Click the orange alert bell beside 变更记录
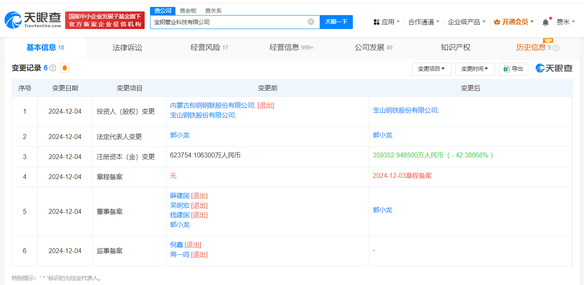The height and width of the screenshot is (285, 584). click(64, 68)
